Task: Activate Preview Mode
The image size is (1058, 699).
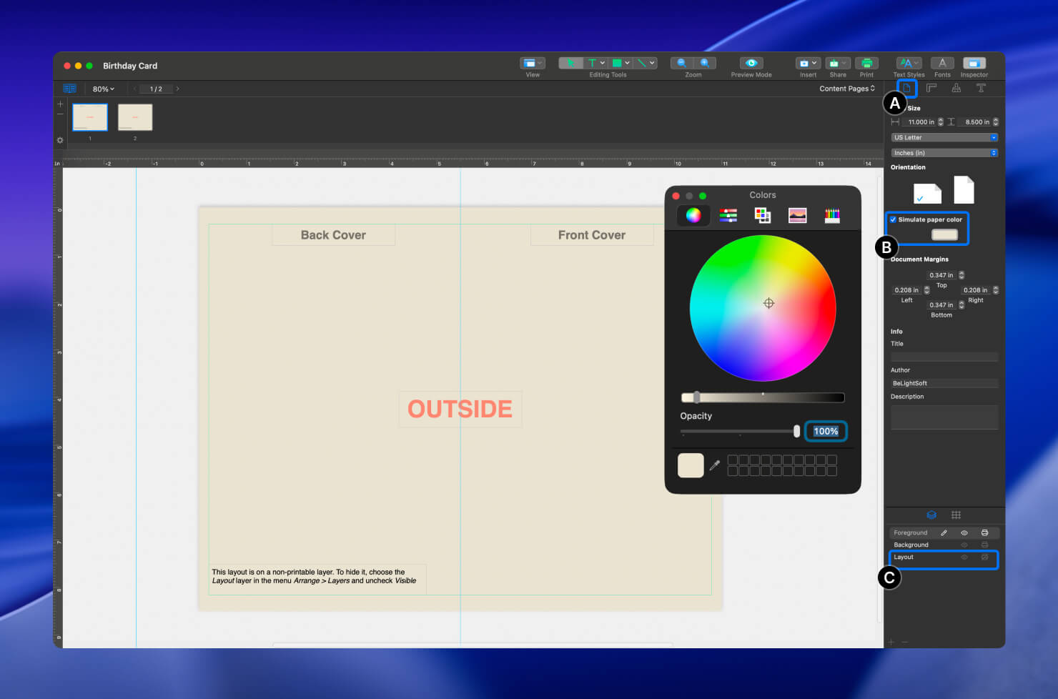Action: (750, 64)
